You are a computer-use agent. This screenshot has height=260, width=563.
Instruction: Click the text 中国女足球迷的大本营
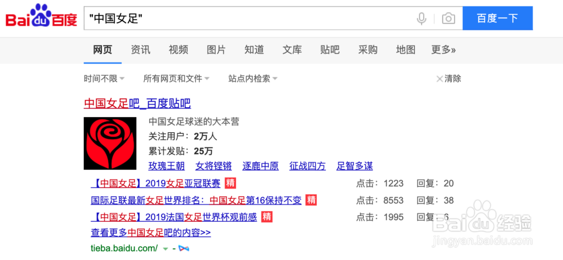coord(194,122)
